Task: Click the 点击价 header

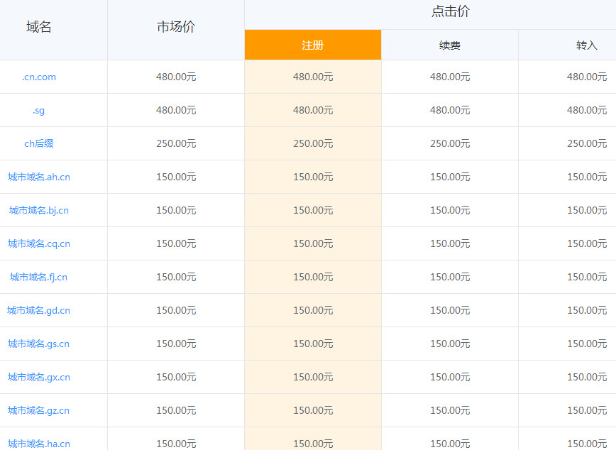Action: (x=450, y=12)
